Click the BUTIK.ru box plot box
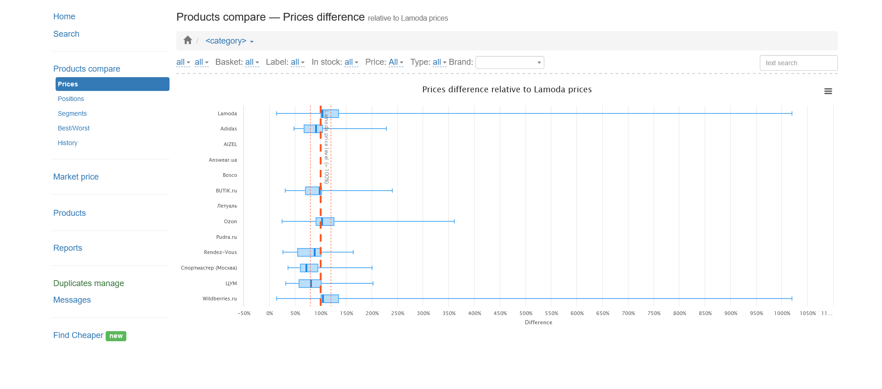Viewport: 882px width, 389px height. click(313, 191)
